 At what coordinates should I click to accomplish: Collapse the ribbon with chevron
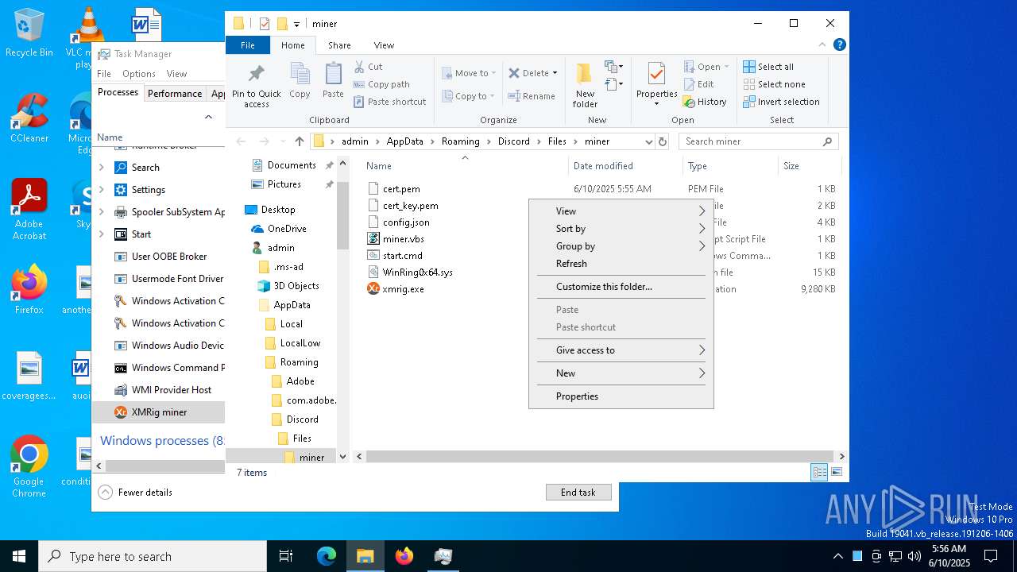823,45
